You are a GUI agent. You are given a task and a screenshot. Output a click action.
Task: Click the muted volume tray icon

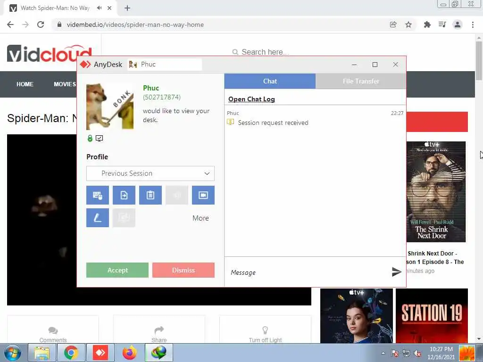point(418,353)
